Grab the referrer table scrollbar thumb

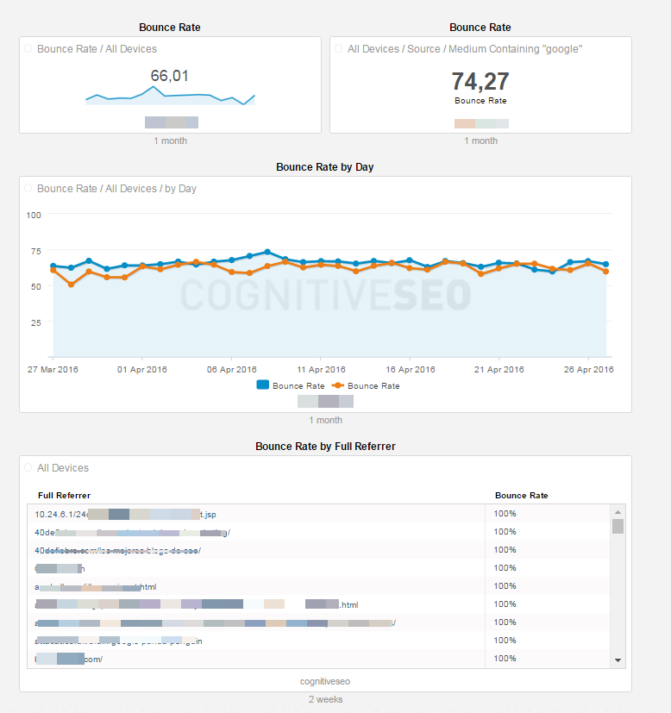(x=618, y=526)
